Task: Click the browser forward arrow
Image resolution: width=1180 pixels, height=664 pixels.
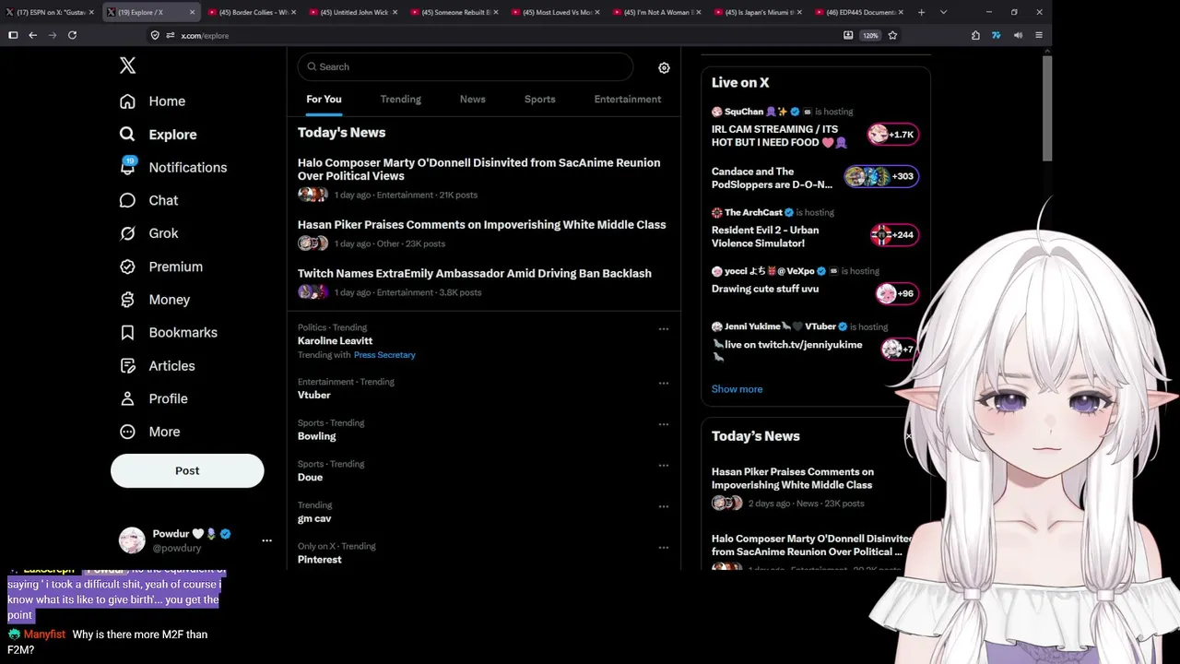Action: pos(52,35)
